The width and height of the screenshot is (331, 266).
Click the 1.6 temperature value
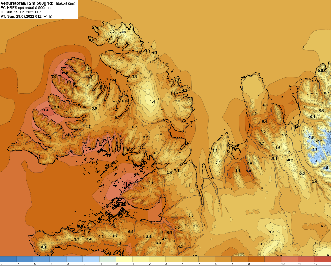pyautogui.click(x=278, y=148)
